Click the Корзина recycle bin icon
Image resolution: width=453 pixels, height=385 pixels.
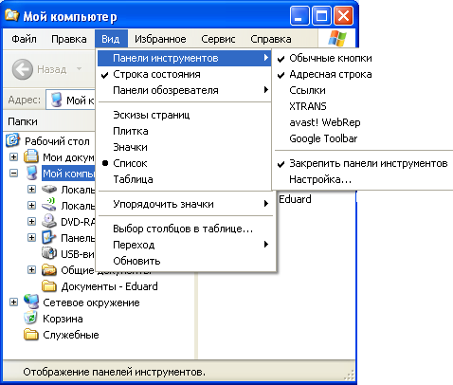30,319
